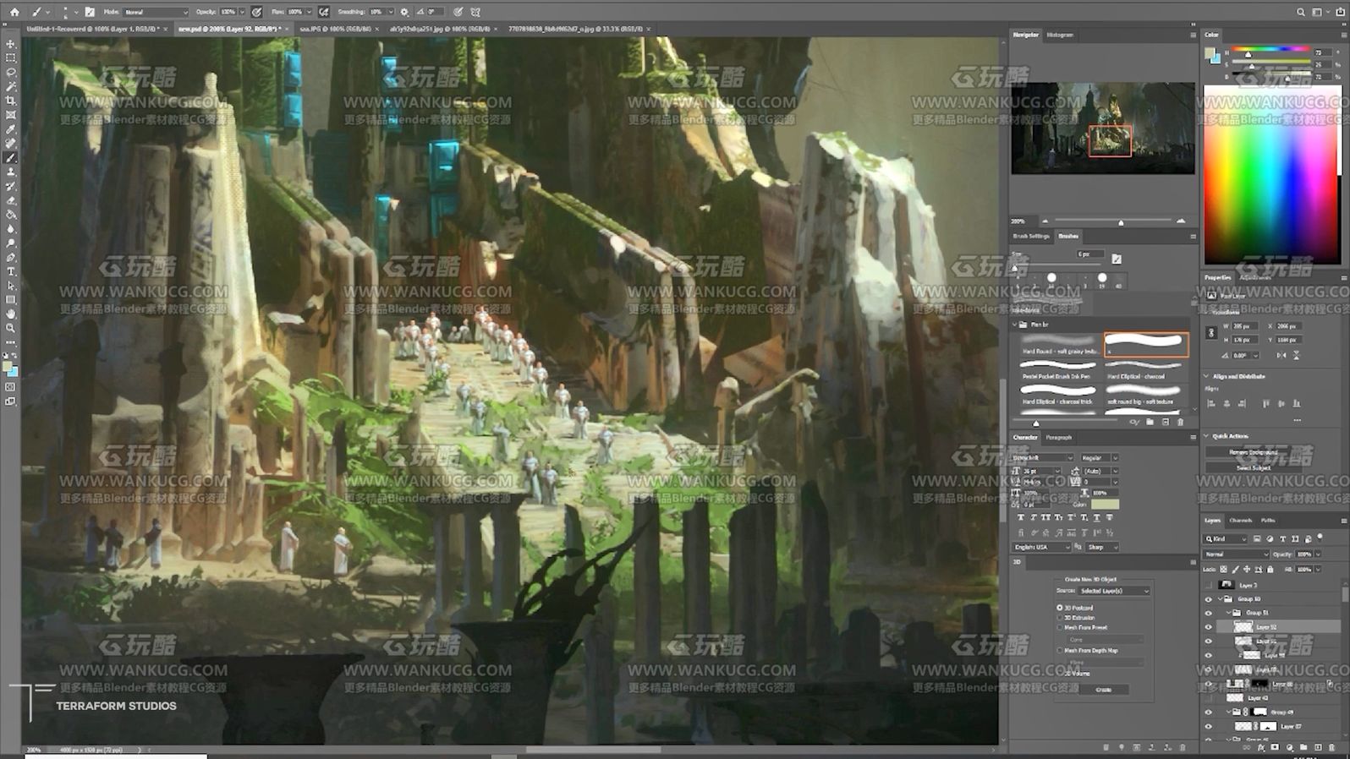Select the 3D Extrusion radio option
The image size is (1350, 759).
[x=1060, y=618]
